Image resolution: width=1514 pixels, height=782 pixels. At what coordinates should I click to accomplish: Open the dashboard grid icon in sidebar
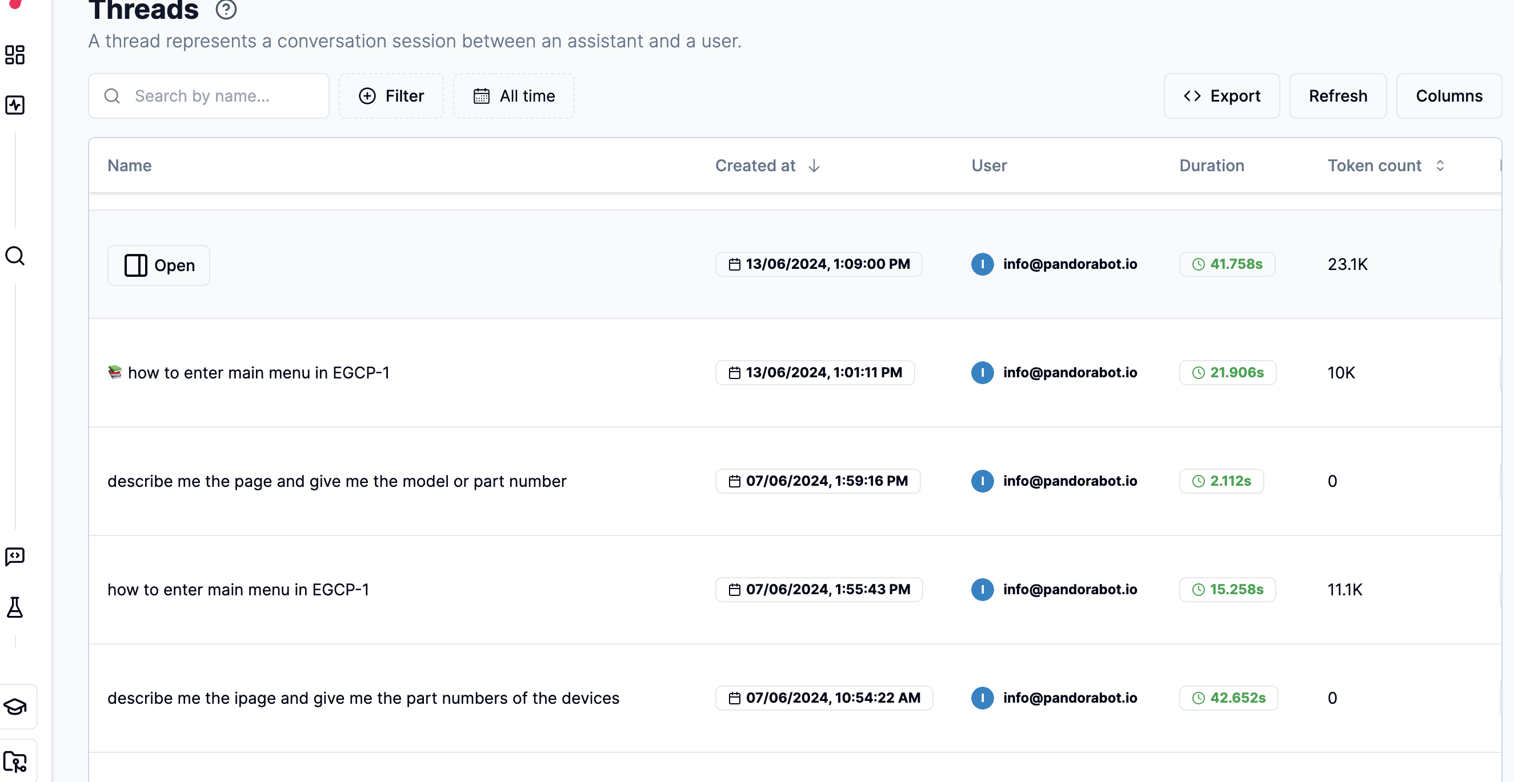pyautogui.click(x=15, y=55)
